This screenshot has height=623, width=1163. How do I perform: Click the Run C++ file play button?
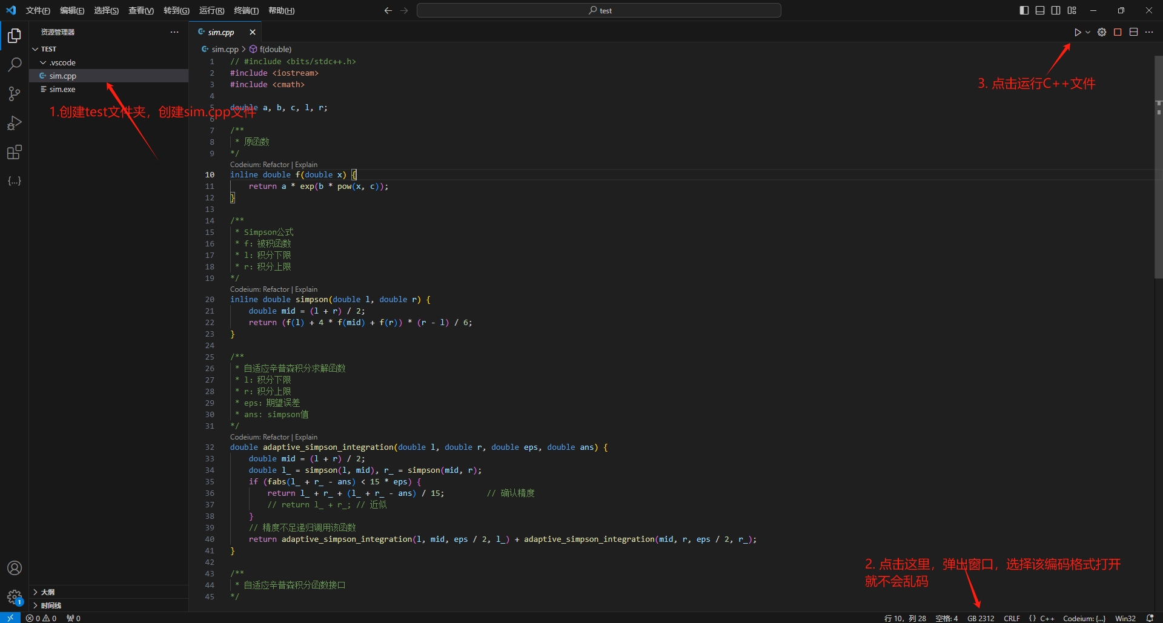(x=1077, y=32)
